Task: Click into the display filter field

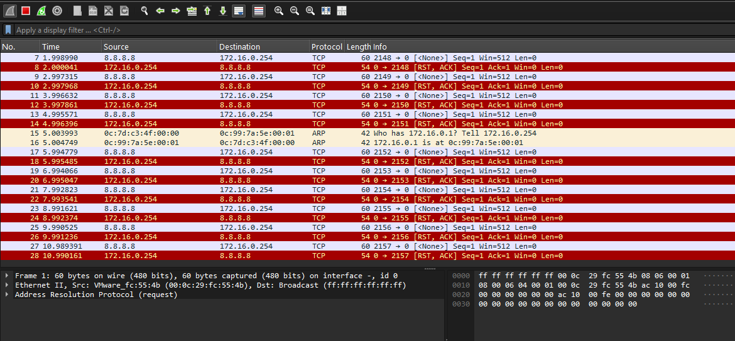Action: 314,30
